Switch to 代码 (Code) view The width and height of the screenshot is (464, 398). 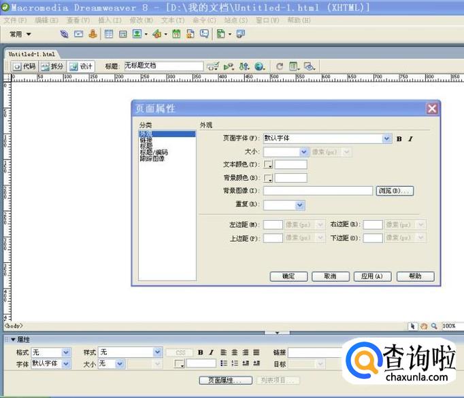tap(24, 66)
